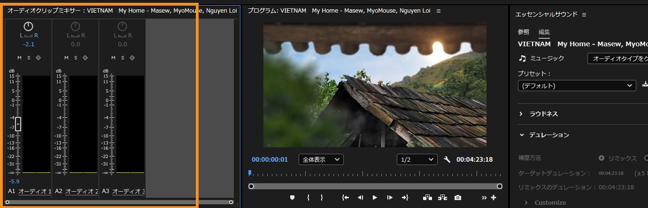Solo track A1 with S button
Image resolution: width=648 pixels, height=208 pixels.
point(29,58)
